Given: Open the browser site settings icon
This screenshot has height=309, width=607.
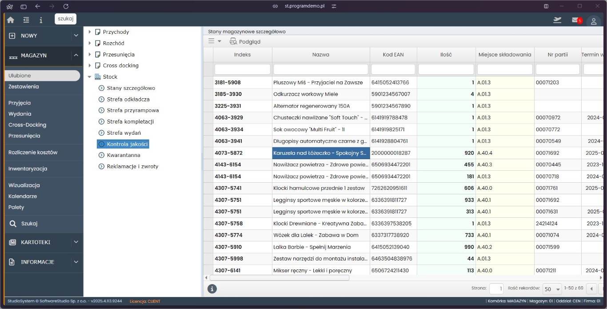Looking at the screenshot, I should pos(334,6).
